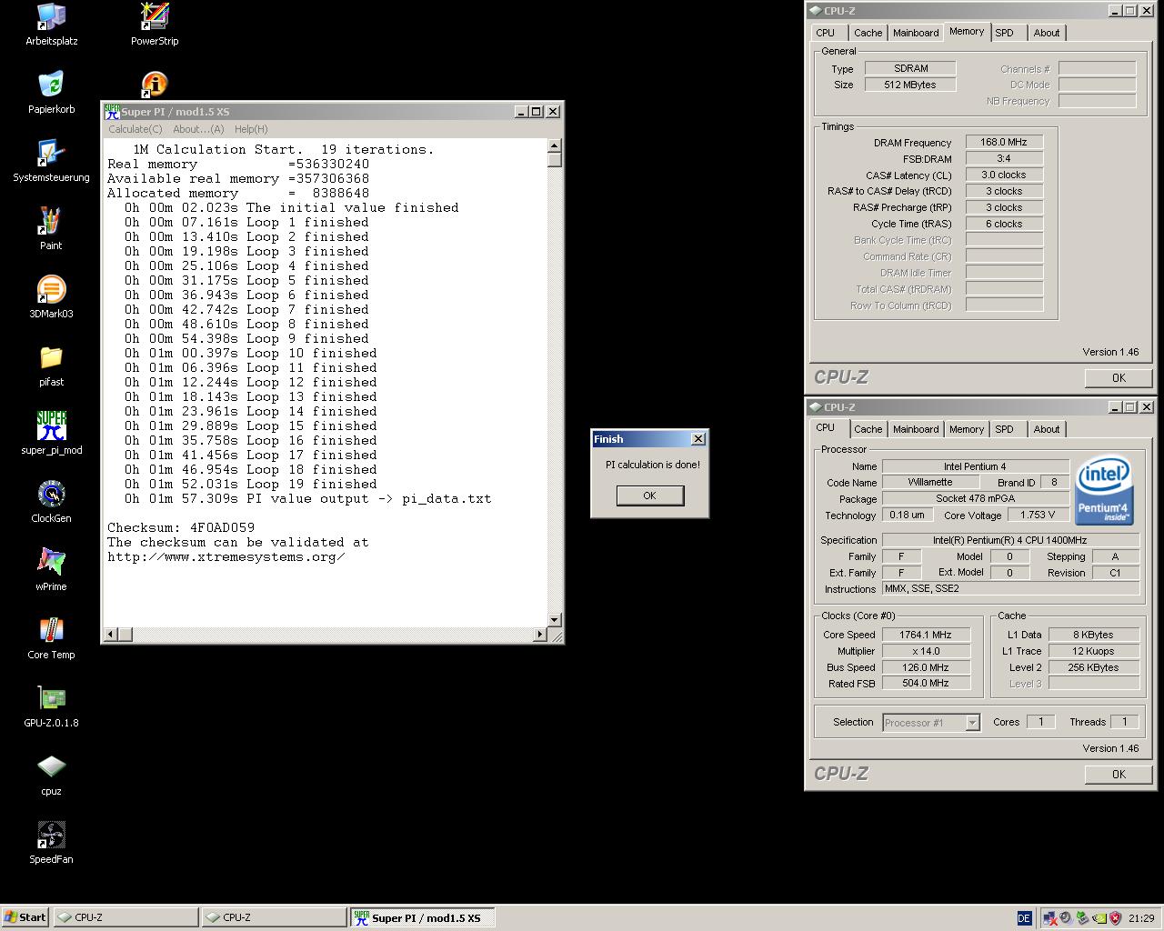Click Super PI horizontal scrollbar left arrow
This screenshot has height=931, width=1164.
tap(110, 634)
